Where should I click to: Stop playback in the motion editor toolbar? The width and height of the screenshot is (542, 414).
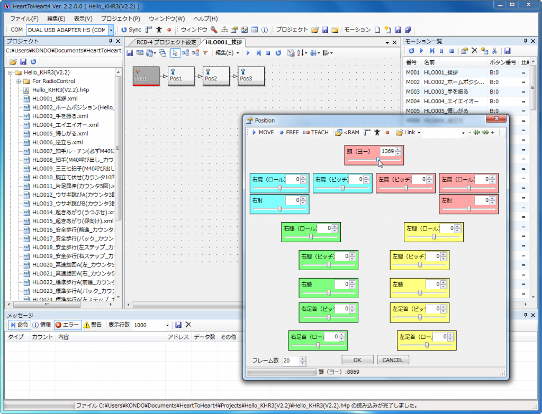(268, 53)
